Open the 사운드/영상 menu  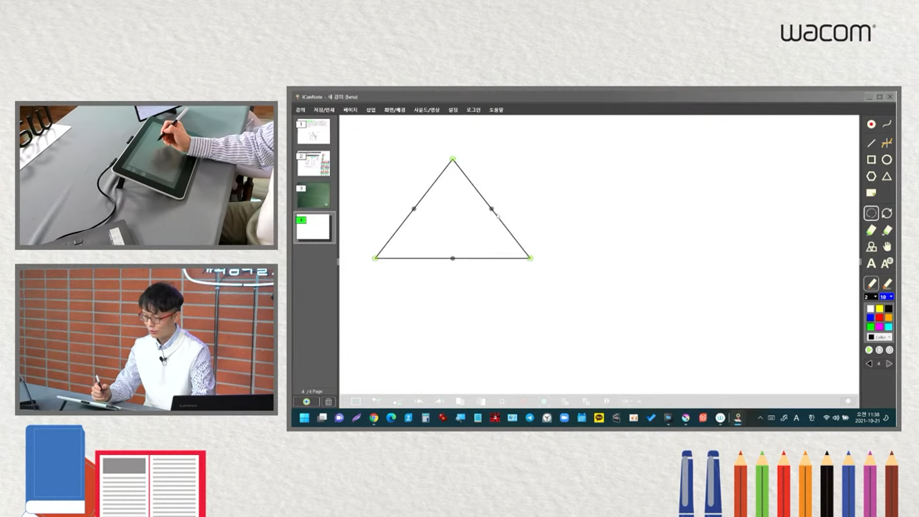click(427, 110)
